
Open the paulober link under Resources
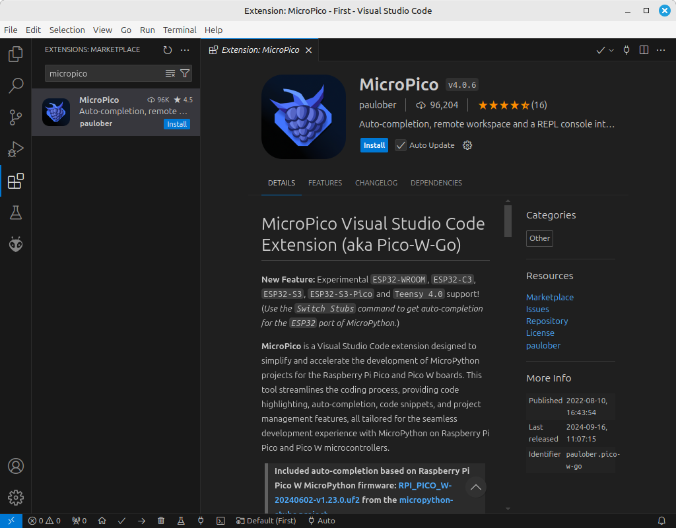(543, 345)
